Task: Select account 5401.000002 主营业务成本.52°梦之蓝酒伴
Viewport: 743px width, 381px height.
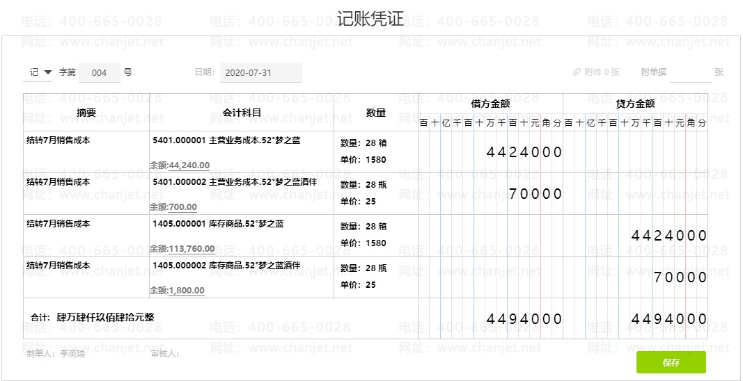Action: click(235, 181)
